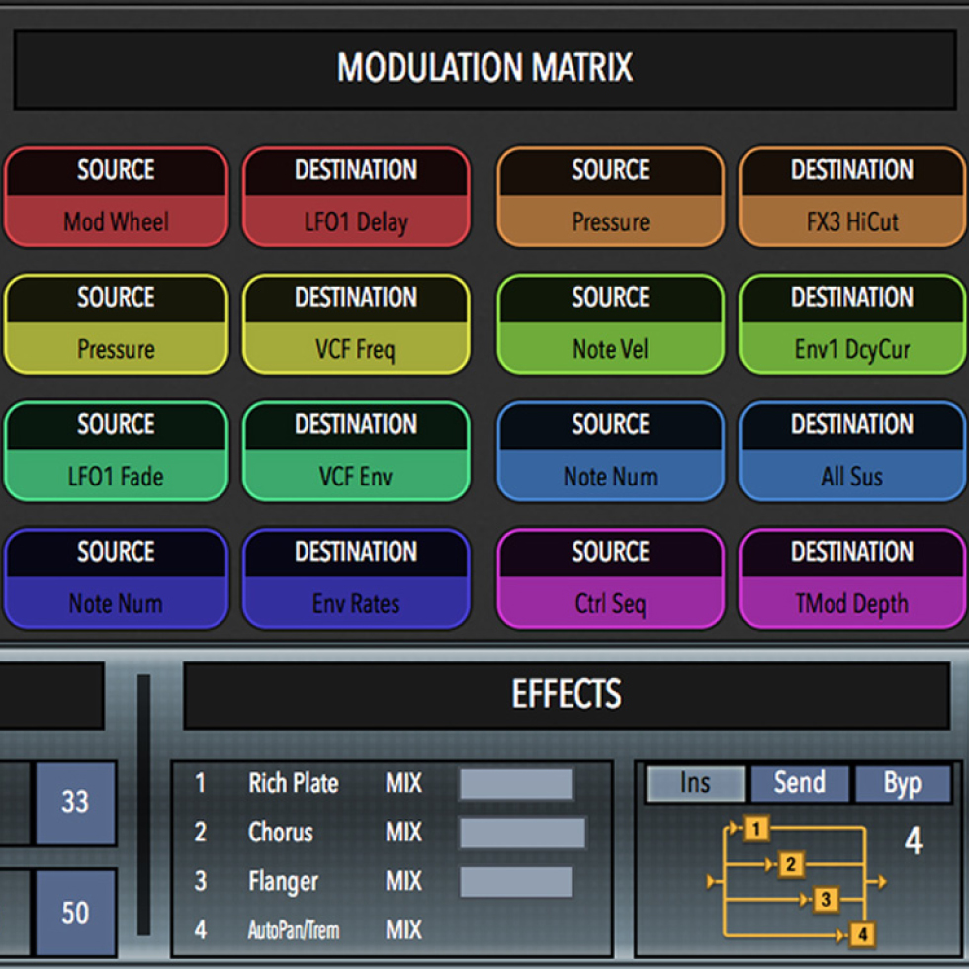
Task: Click effect slot number 4 in list
Action: pyautogui.click(x=200, y=930)
